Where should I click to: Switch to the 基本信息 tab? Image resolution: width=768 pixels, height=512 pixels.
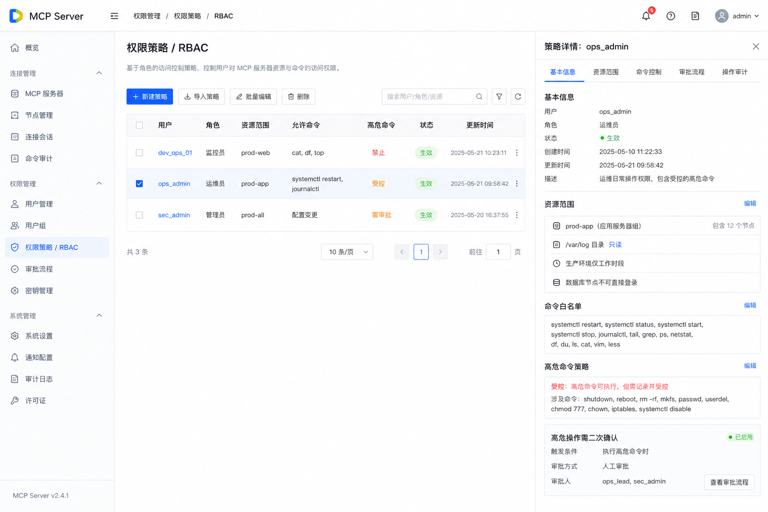pyautogui.click(x=563, y=72)
